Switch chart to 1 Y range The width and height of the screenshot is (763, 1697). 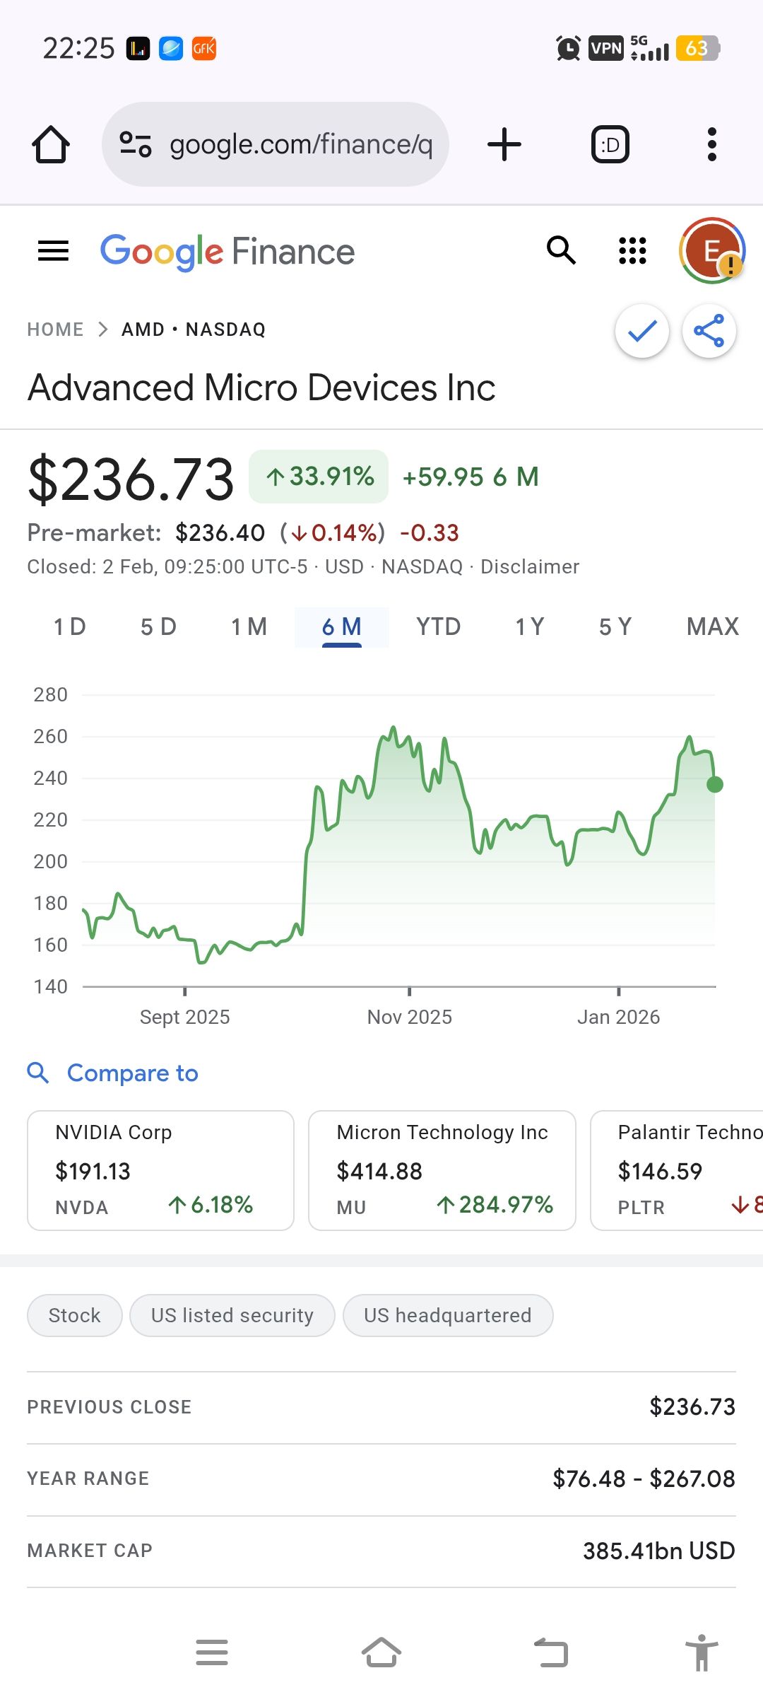tap(529, 626)
